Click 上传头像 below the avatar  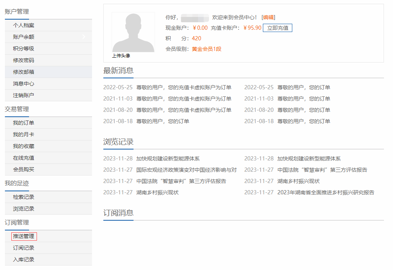pyautogui.click(x=121, y=56)
